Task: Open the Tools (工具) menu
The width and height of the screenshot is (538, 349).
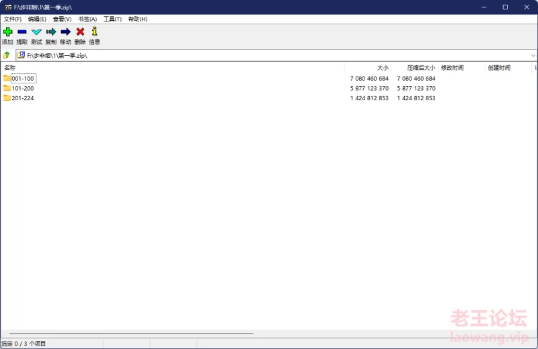Action: (112, 19)
